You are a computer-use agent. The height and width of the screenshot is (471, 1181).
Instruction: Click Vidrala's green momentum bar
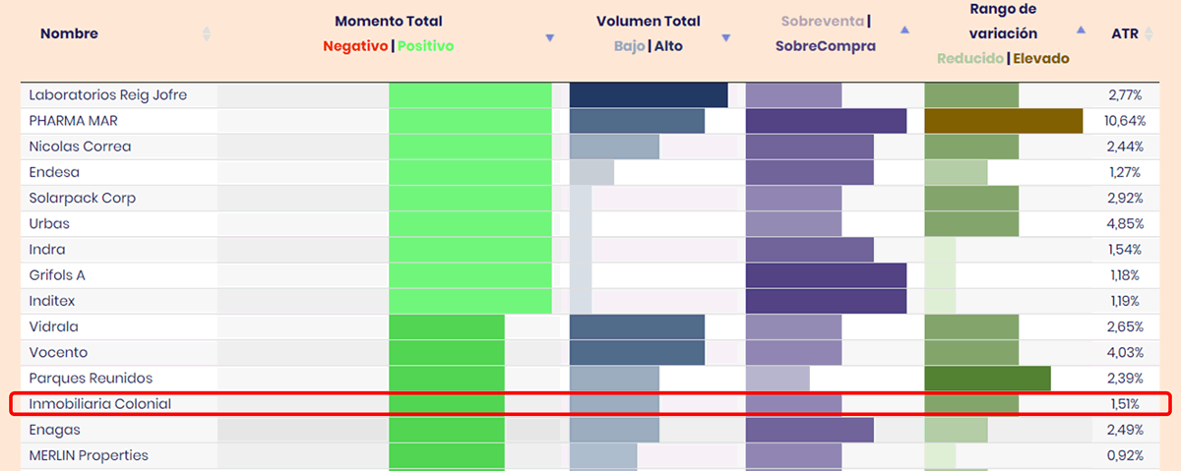click(x=447, y=326)
